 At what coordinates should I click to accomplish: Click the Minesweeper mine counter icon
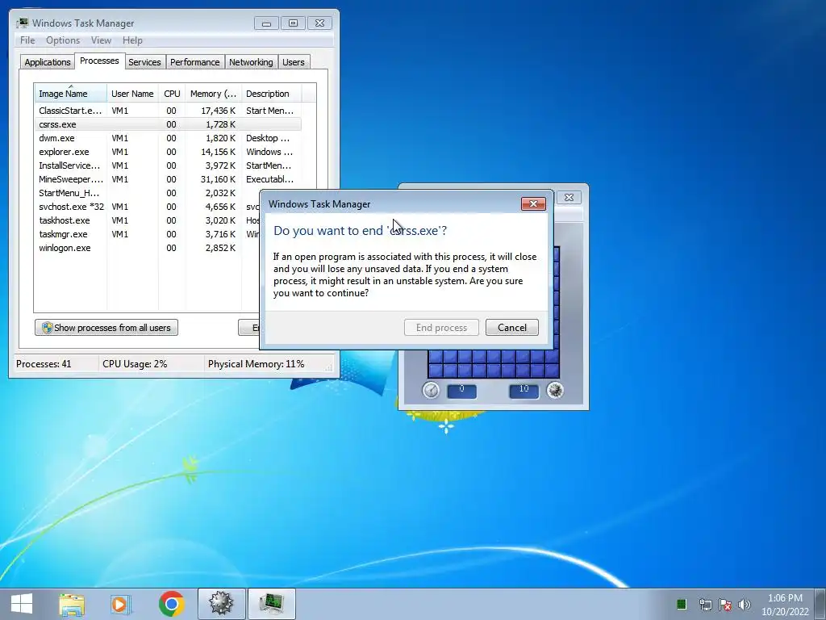[x=555, y=390]
